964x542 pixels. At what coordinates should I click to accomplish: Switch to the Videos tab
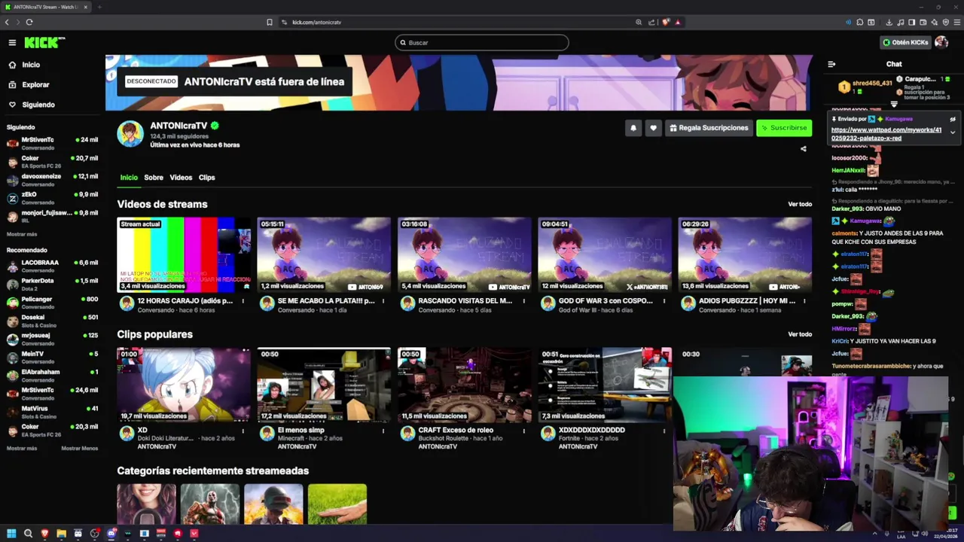pyautogui.click(x=181, y=178)
